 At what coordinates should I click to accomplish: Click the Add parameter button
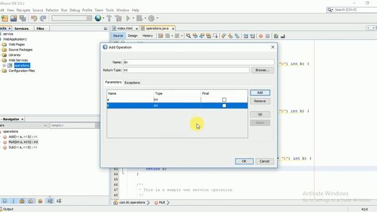click(260, 93)
